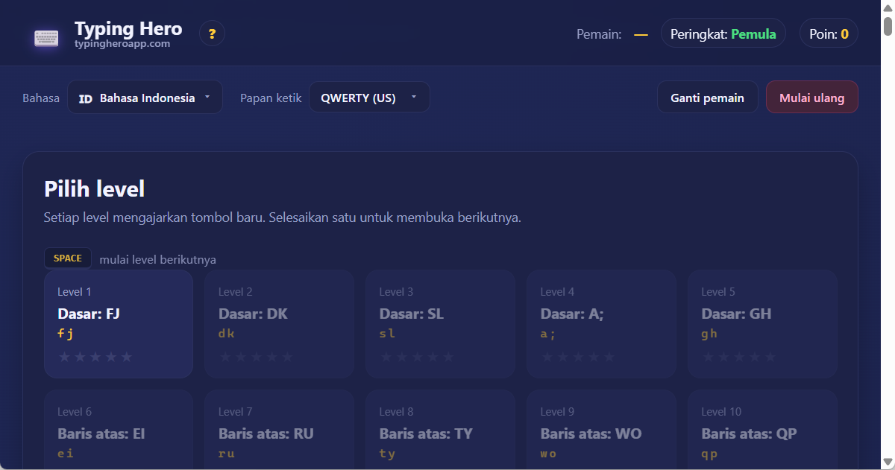
Task: Expand the QWERTY (US) keyboard layout dropdown
Action: tap(369, 98)
